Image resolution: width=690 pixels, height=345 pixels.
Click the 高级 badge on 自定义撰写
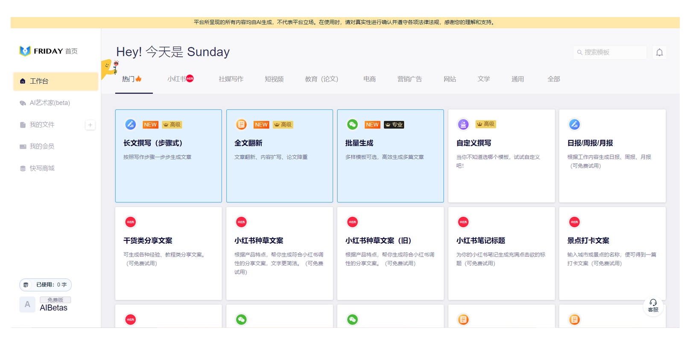point(485,124)
